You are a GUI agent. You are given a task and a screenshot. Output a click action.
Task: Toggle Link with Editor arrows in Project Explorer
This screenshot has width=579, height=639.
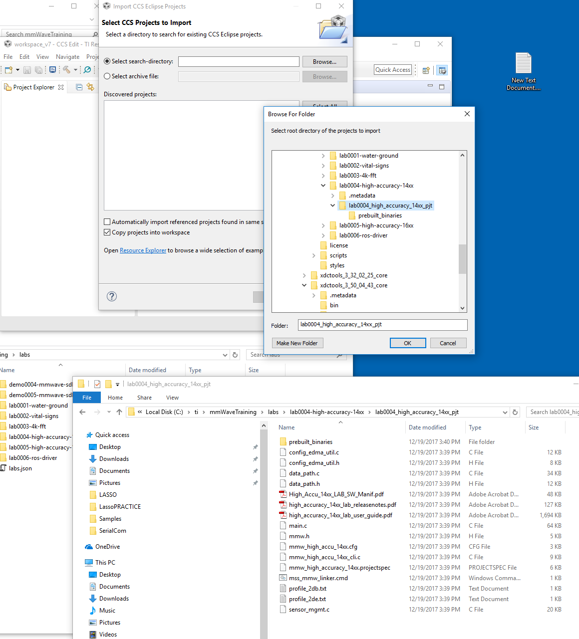[x=90, y=87]
